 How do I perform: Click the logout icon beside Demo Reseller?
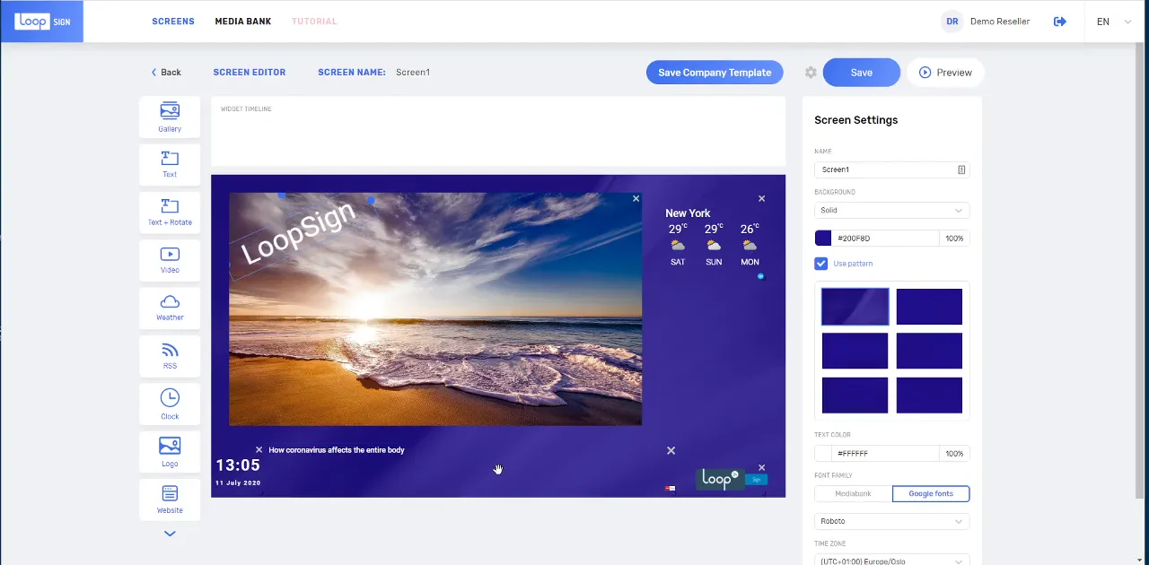tap(1060, 22)
